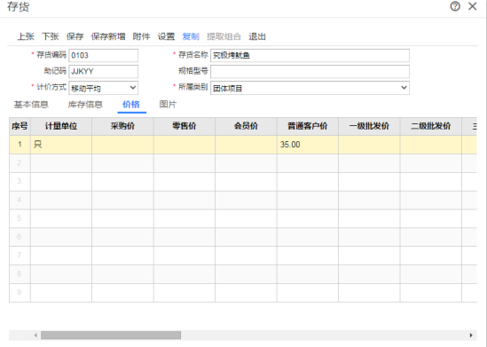The image size is (487, 347).
Task: Select the 价格 tab
Action: [x=131, y=105]
